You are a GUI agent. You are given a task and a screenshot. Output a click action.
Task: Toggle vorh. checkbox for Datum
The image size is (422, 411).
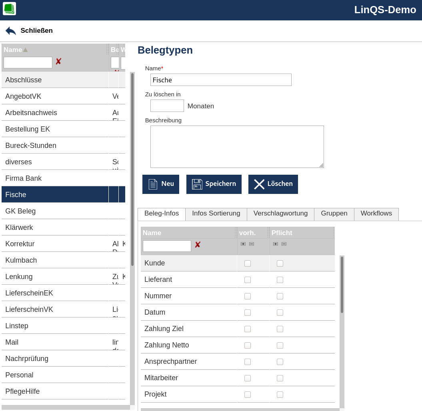tap(248, 313)
